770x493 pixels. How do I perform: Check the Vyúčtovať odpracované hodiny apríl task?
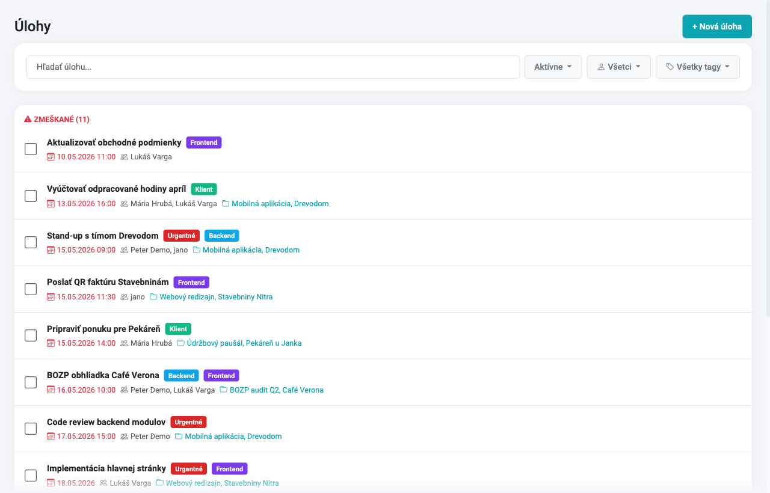click(31, 196)
